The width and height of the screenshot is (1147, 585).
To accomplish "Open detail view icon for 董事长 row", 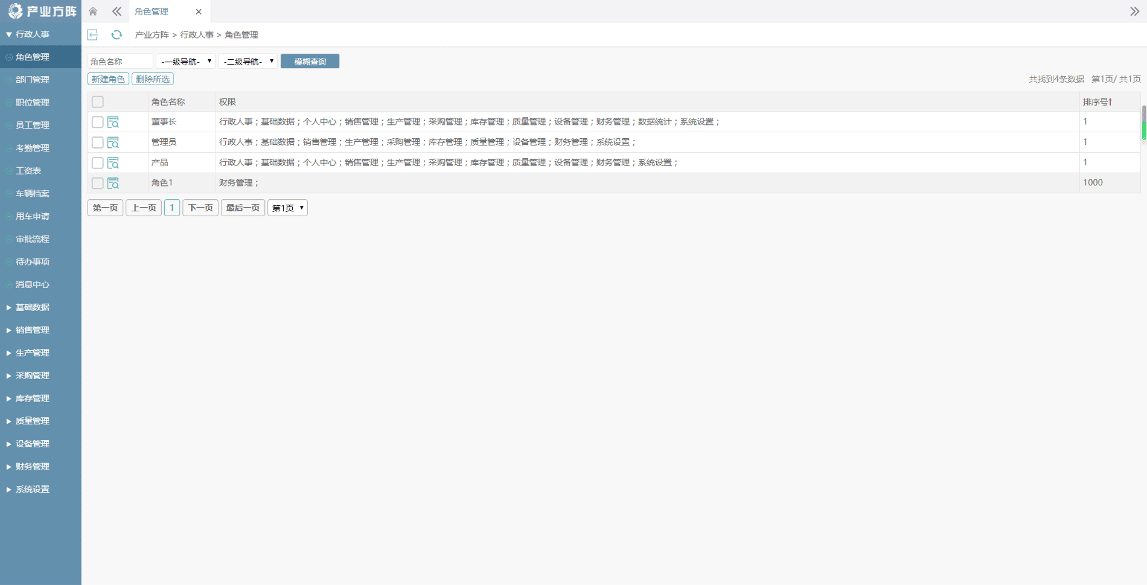I will pos(113,123).
